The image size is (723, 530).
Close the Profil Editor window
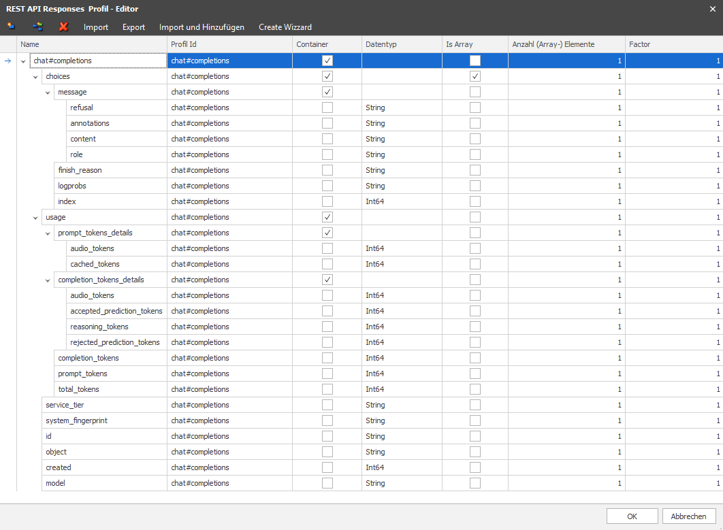(712, 9)
